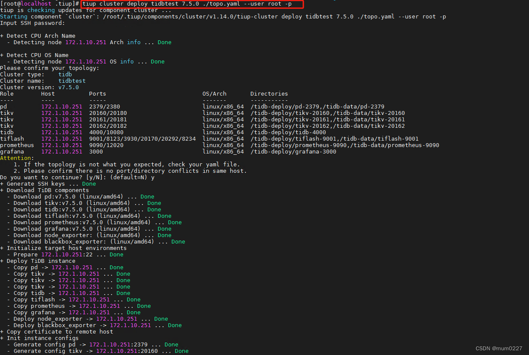Click port '3000' in grafana row
The width and height of the screenshot is (529, 355).
[x=96, y=152]
